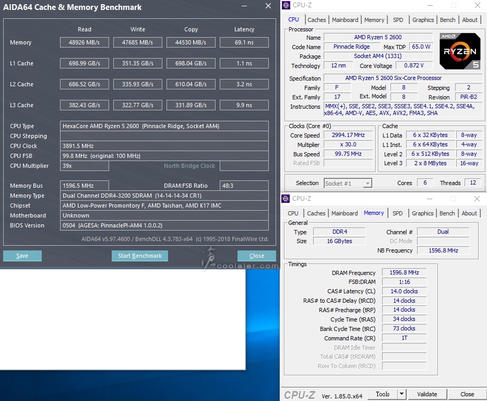Switch to the CPU tab in the lower CPU-Z window
This screenshot has width=487, height=401.
293,213
